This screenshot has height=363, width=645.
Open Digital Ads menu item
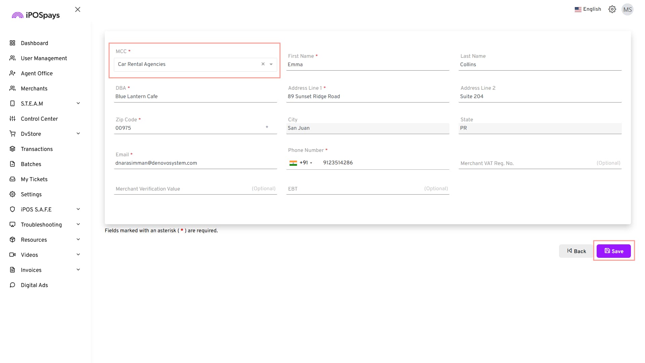pos(34,285)
